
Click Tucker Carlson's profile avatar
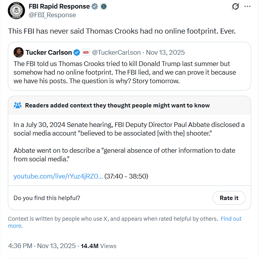(x=18, y=52)
